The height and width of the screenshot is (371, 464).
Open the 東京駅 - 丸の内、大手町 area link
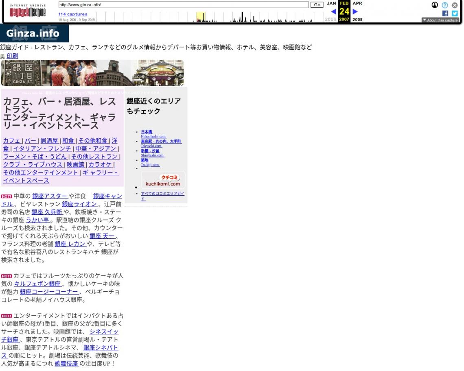coord(161,144)
